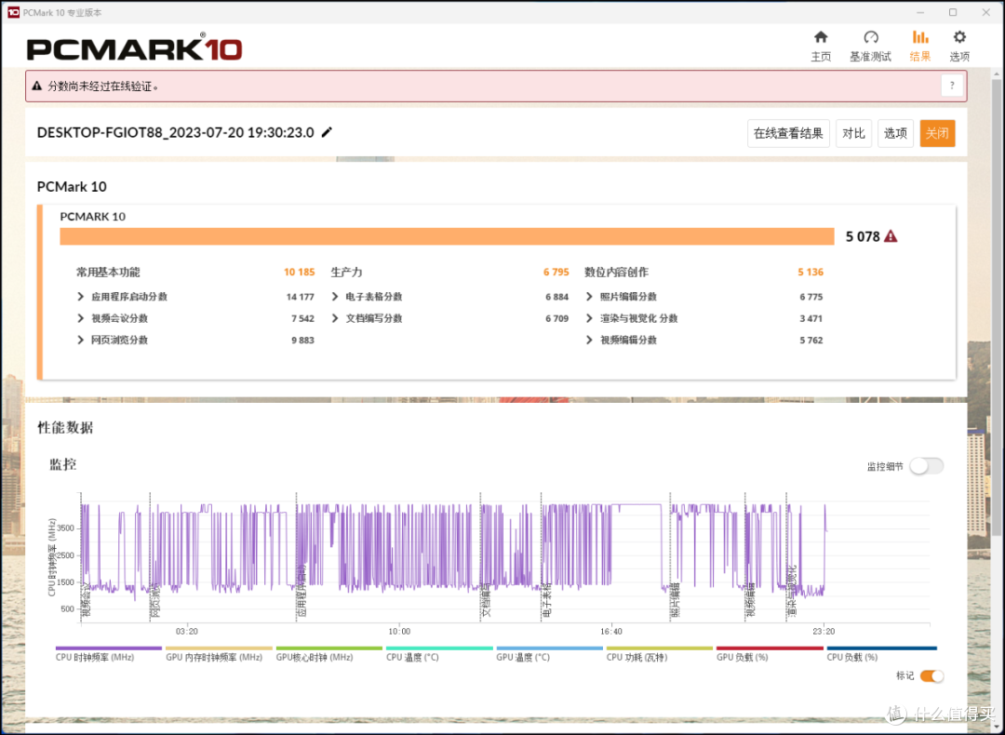
Task: Click the 生产力 score 6 795
Action: 556,273
